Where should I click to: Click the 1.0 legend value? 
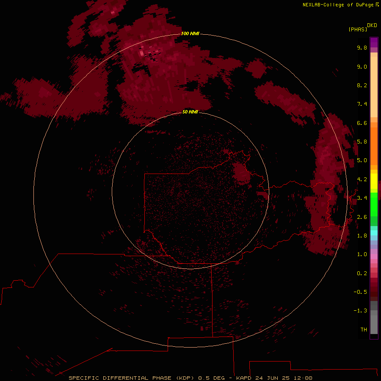coord(362,254)
